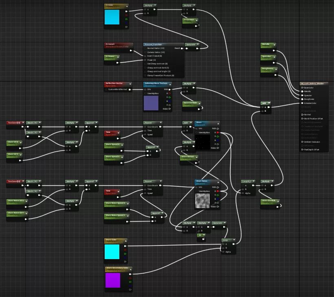Screen dimensions: 334x297
Task: Select the Clamp Fresnel Dot Product pin
Action: tap(145, 75)
